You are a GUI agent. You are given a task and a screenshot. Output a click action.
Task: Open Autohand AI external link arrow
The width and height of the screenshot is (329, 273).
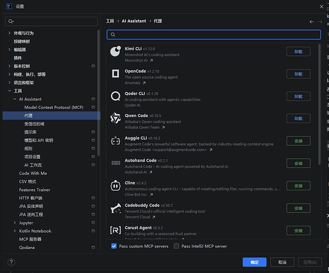(x=151, y=172)
